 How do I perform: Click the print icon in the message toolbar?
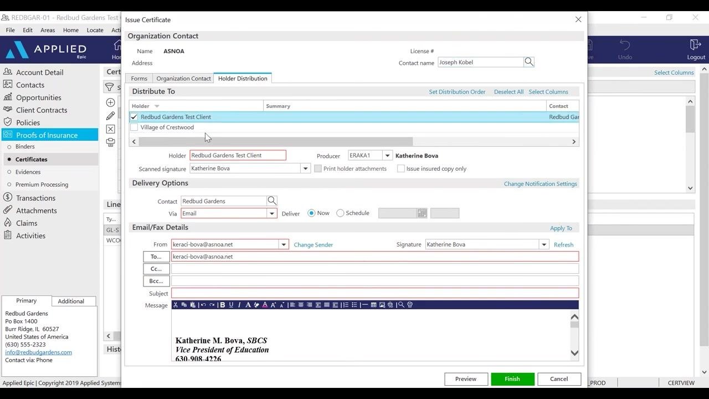tap(410, 305)
